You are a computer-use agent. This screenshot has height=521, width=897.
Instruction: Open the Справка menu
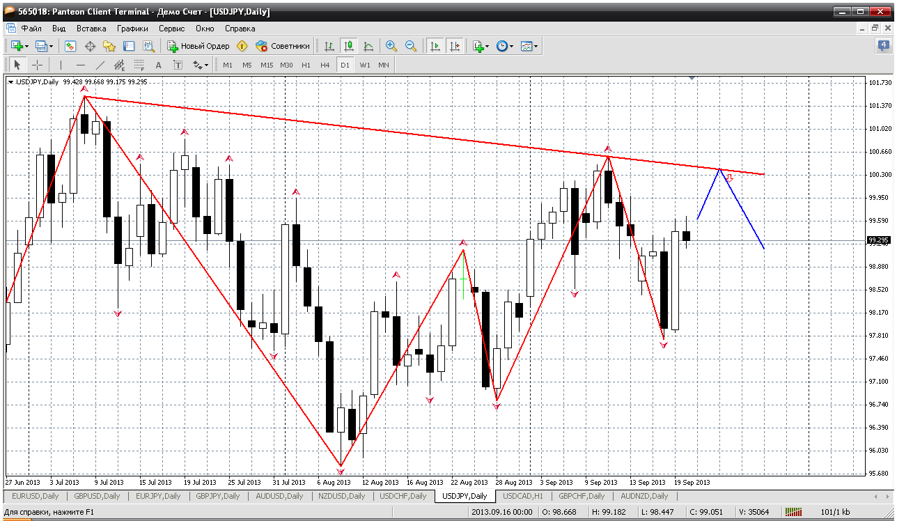pos(240,29)
